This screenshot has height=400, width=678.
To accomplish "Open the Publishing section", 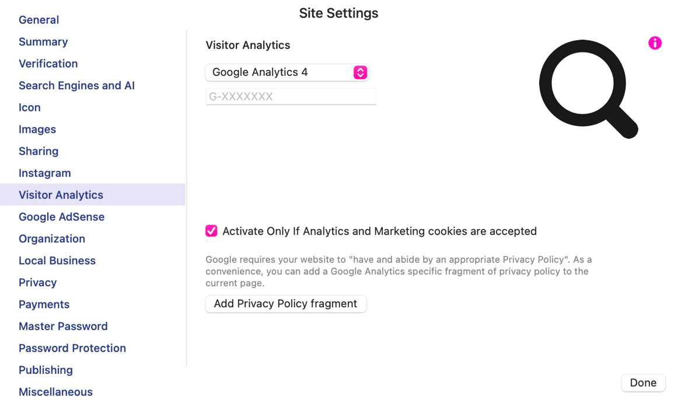I will (x=46, y=370).
